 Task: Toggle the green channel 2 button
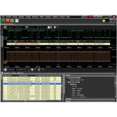coord(27,27)
